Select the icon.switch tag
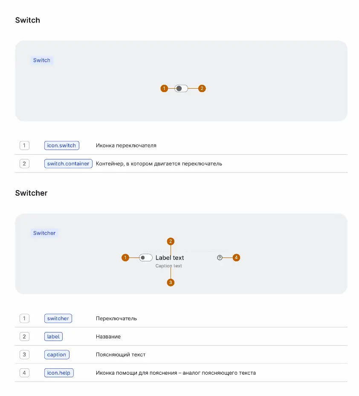 (62, 145)
